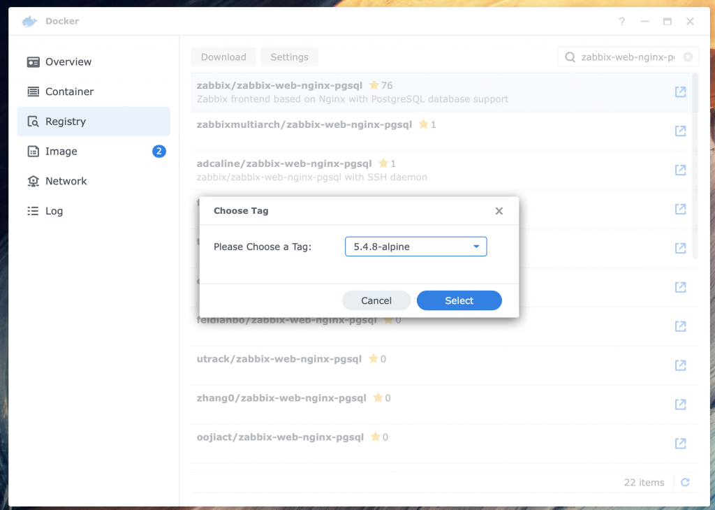Open external link for zabbixmultiarch/zabbix-web-nginx-pgsql
The height and width of the screenshot is (510, 715).
coord(681,131)
